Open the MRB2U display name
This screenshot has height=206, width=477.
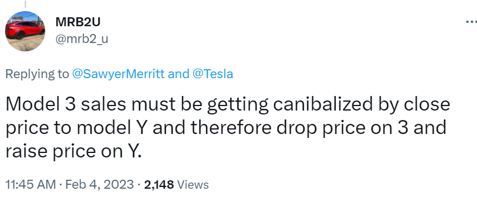[78, 22]
